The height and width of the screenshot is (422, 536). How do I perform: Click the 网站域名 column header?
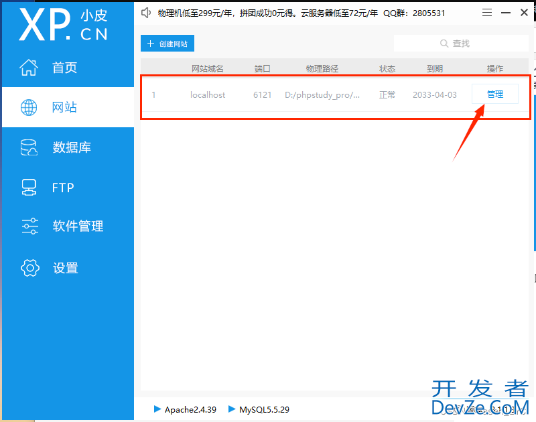(x=208, y=69)
